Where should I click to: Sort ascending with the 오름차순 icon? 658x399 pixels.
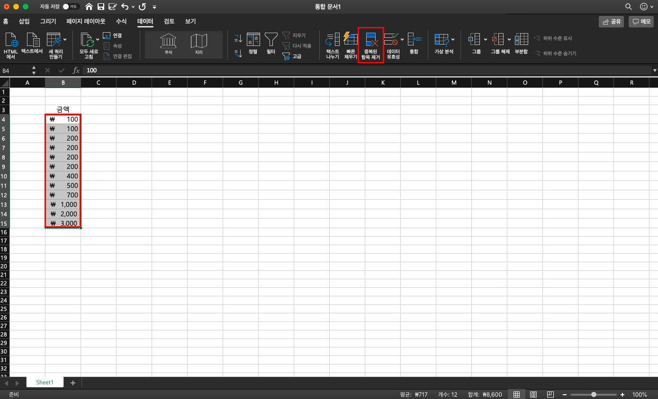[x=238, y=38]
